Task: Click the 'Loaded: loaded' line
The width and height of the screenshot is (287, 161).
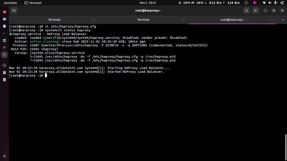Action: [100, 38]
